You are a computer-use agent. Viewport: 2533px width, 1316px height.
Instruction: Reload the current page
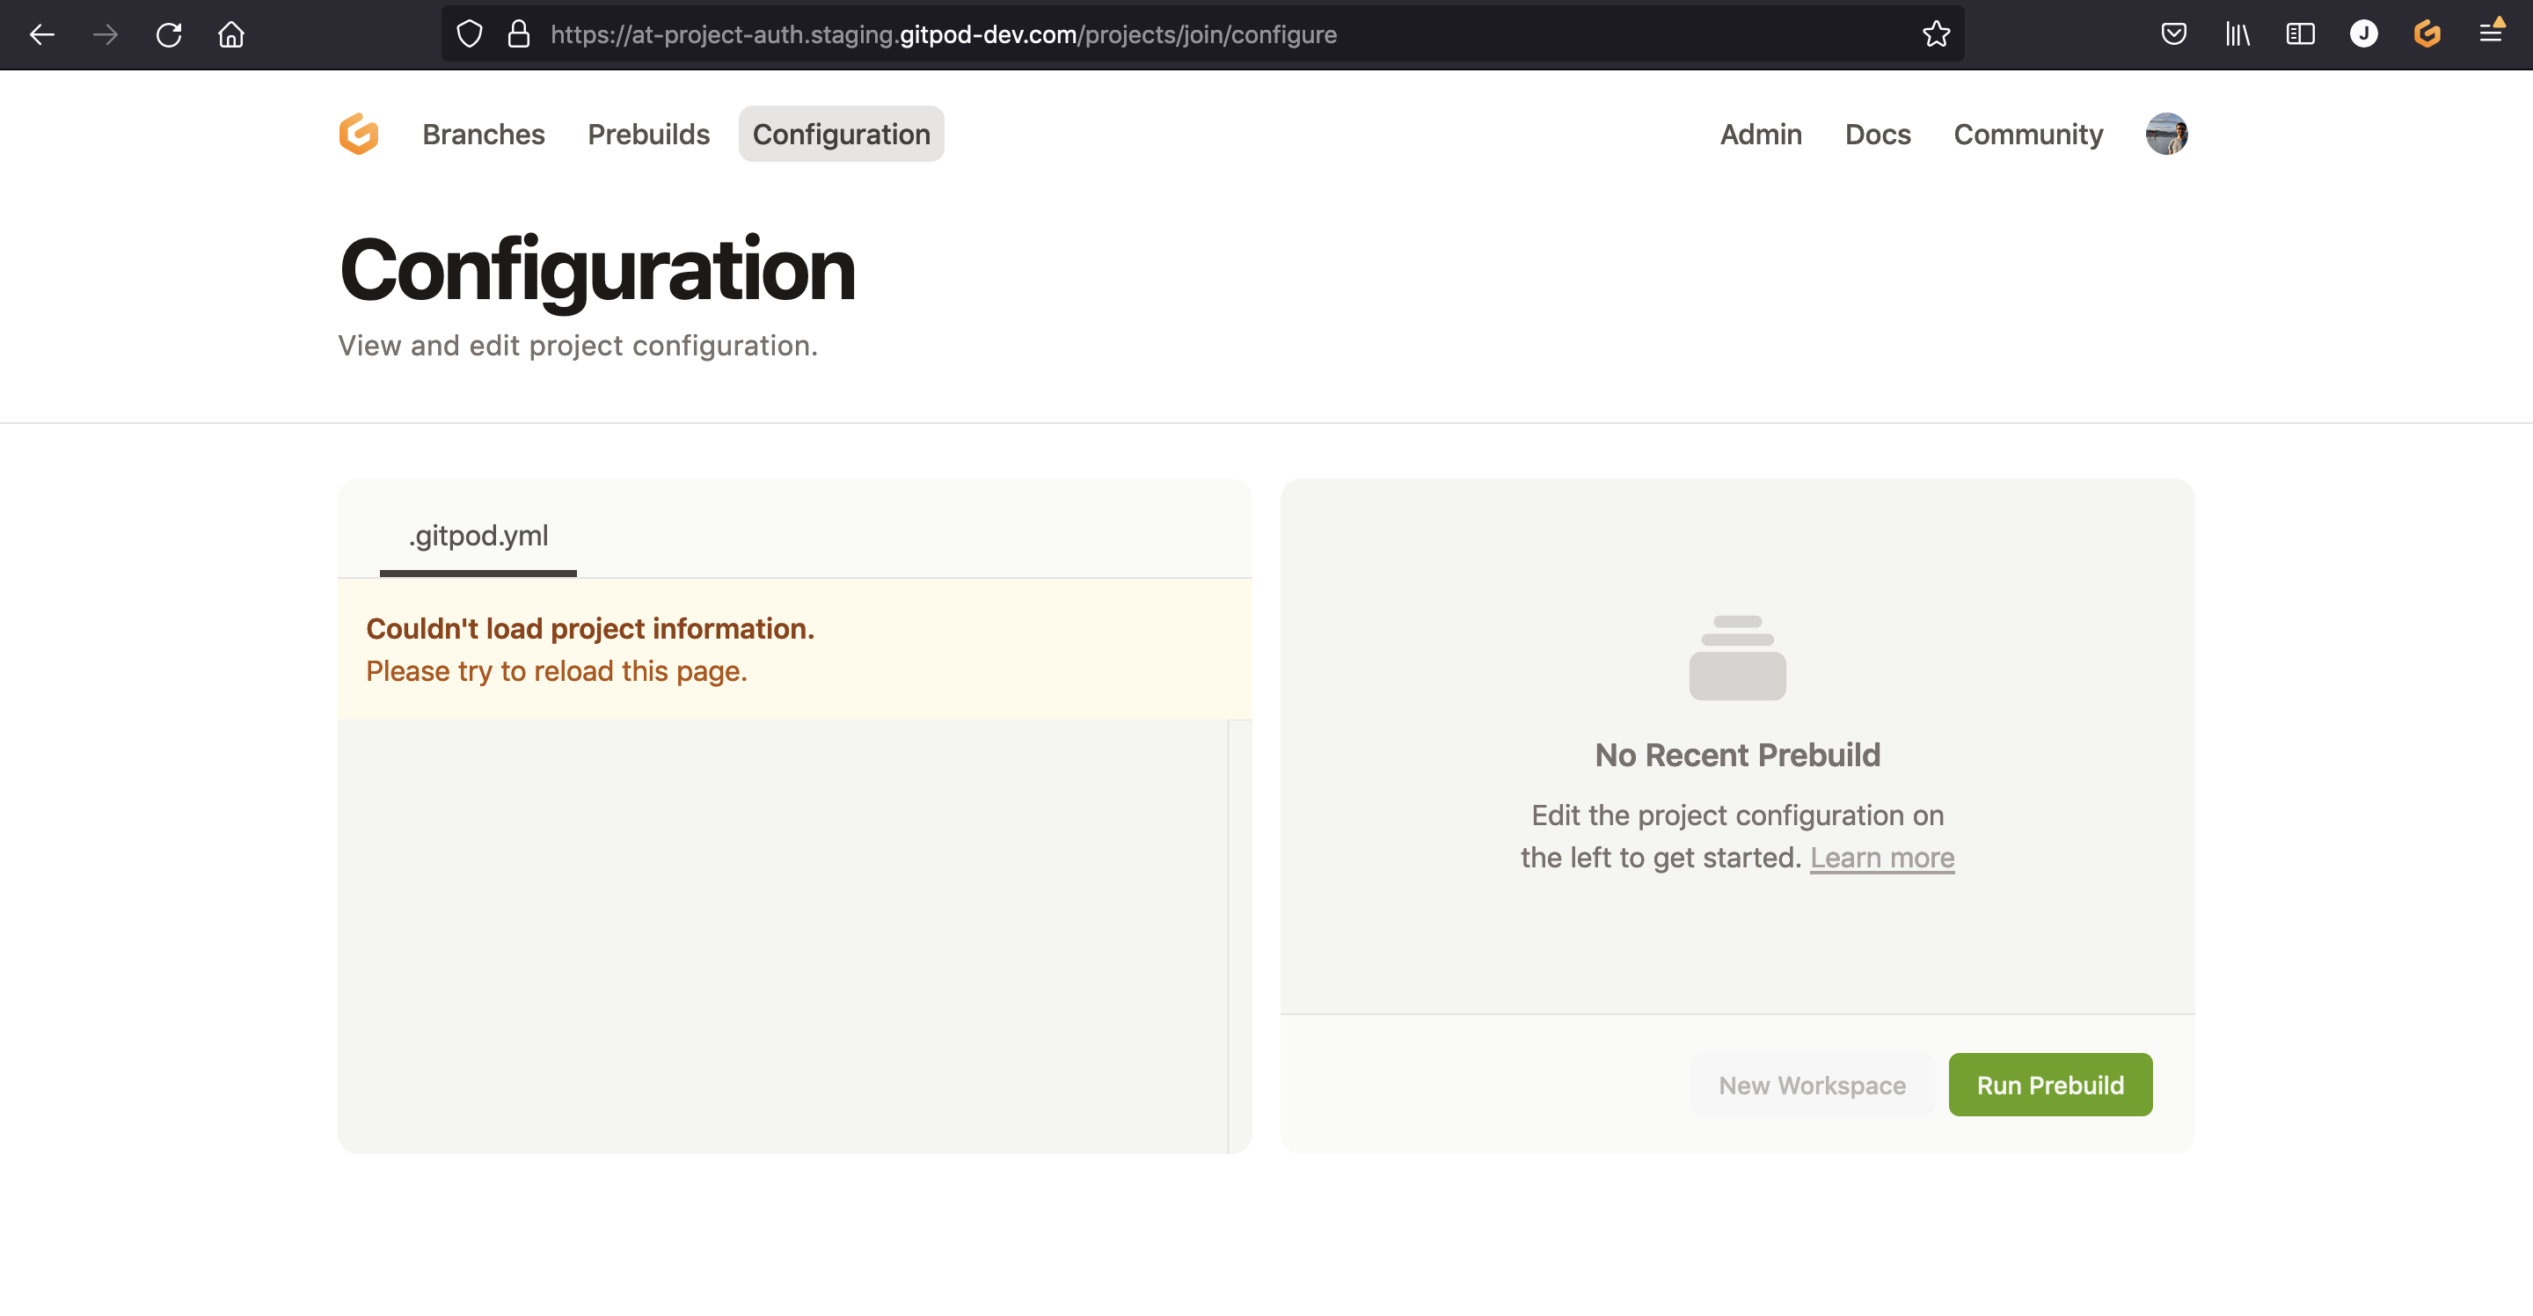pos(168,34)
